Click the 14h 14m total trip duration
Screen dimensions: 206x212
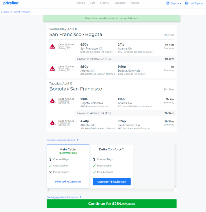click(x=169, y=90)
